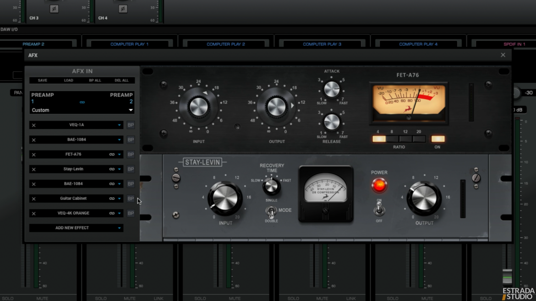Open the Stay-Levin effect dropdown arrow
This screenshot has height=301, width=536.
click(119, 169)
